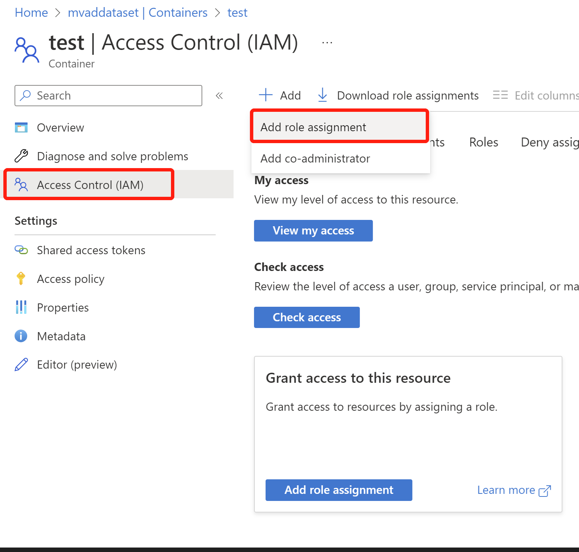The image size is (579, 552).
Task: Click the Access Control (IAM) sidebar icon
Action: (21, 184)
